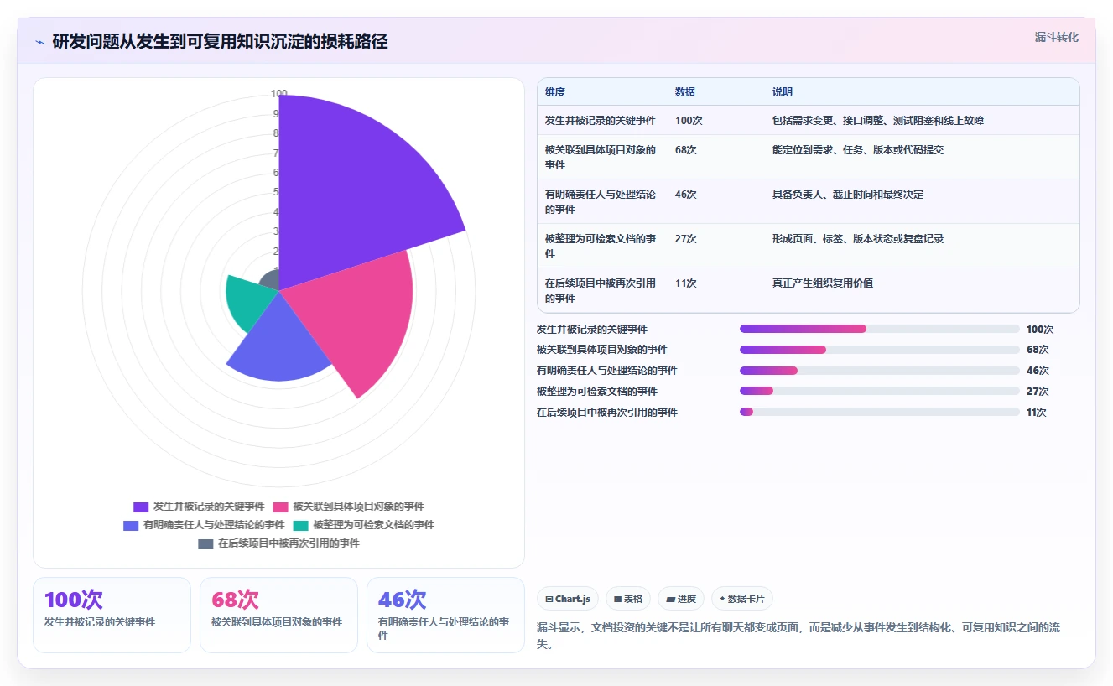The height and width of the screenshot is (686, 1113).
Task: Select the 进度 chip
Action: click(x=681, y=599)
